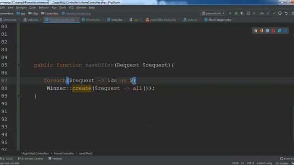294x165 pixels.
Task: Click the highlighted create method call
Action: (82, 88)
